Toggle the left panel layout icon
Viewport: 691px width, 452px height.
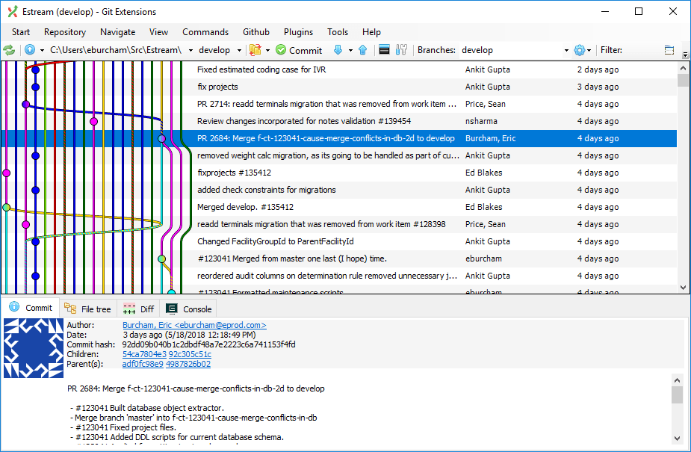point(384,50)
